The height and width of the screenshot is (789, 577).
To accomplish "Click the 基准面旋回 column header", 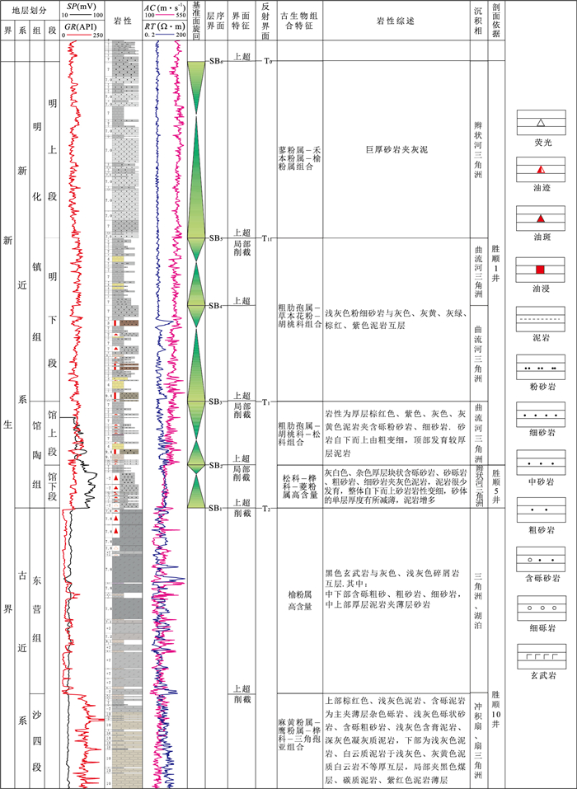I will [196, 21].
